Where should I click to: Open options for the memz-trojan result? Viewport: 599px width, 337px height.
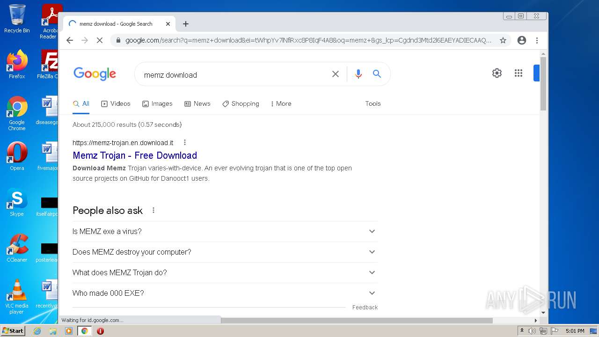(185, 142)
